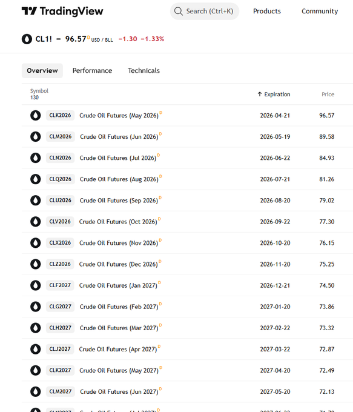Open the CLH2027 ticker badge

(61, 328)
